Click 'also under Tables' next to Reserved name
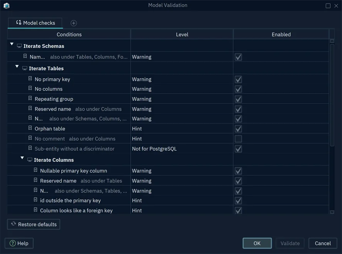Viewport: 342px width, 254px height. pos(102,181)
